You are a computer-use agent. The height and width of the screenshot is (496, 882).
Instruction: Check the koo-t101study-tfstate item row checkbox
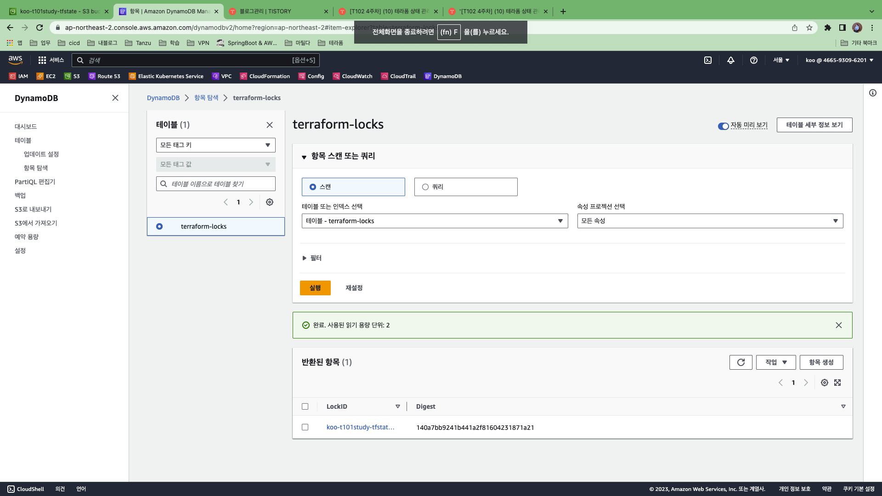coord(305,427)
